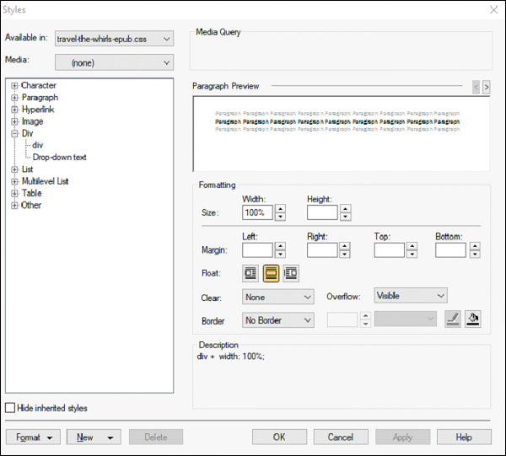Open the Overflow dropdown set to Visible
The width and height of the screenshot is (506, 456).
(x=411, y=296)
